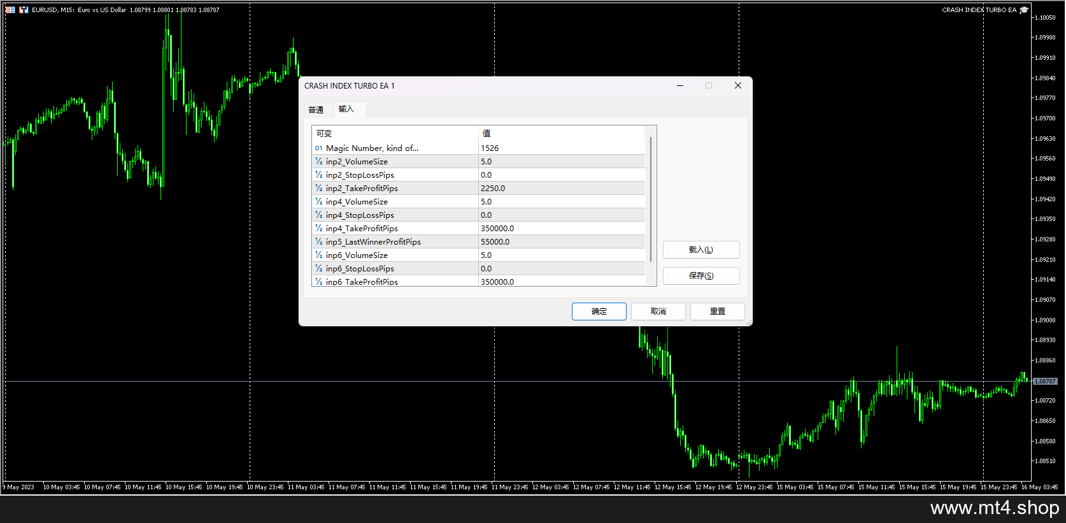
Task: Click the CRASH INDEX TURBO EA chart label
Action: coord(979,10)
